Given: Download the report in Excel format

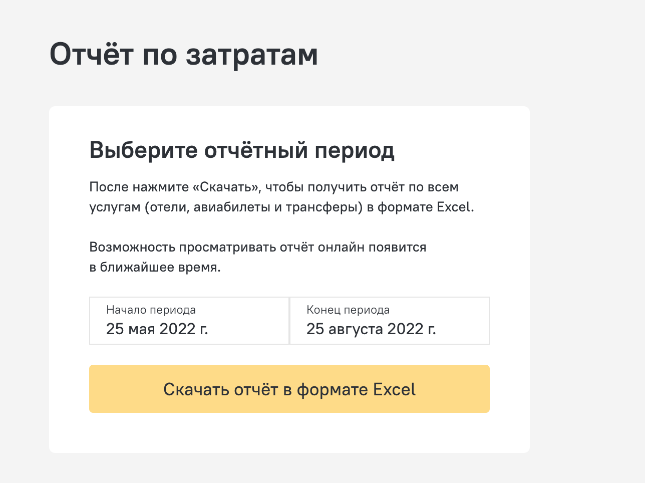Looking at the screenshot, I should click(289, 389).
